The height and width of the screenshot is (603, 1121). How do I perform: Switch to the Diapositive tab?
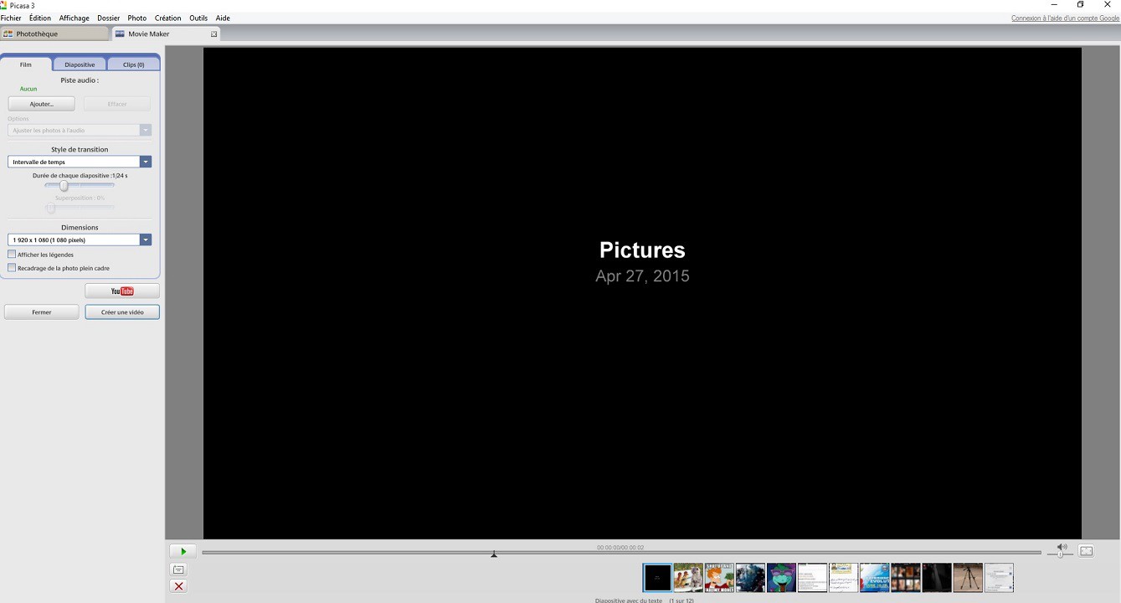(80, 64)
